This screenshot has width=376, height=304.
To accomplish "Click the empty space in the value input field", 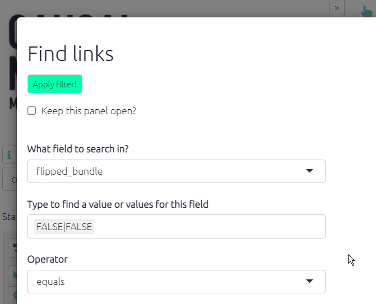I will pyautogui.click(x=207, y=227).
